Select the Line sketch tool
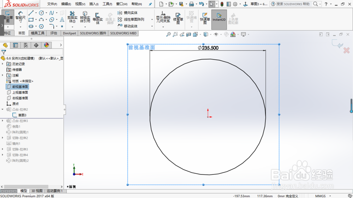Screen dimensions: 353x198 pyautogui.click(x=31, y=13)
